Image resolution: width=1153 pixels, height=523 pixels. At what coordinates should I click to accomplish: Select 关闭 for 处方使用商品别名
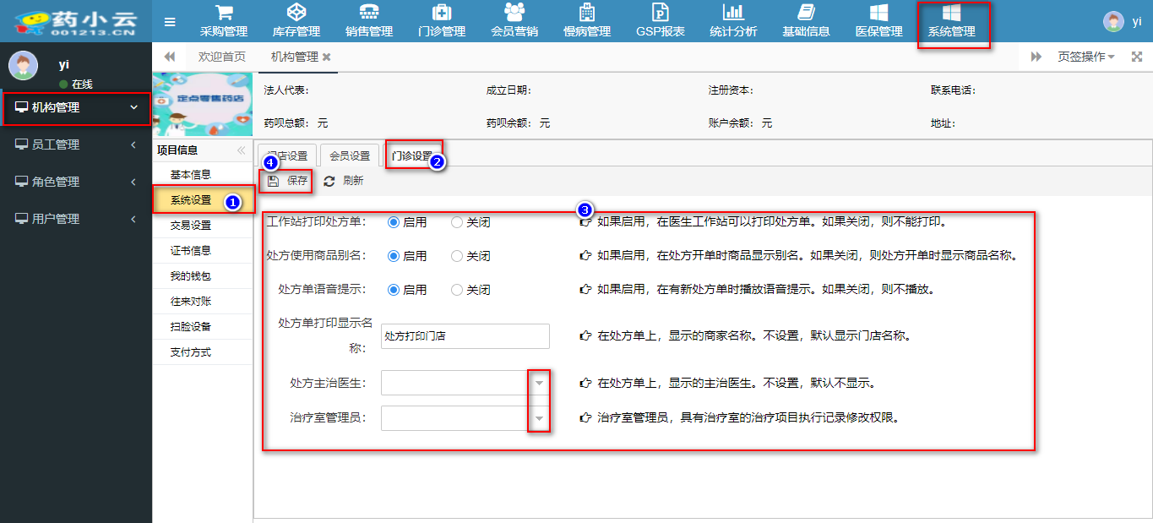pos(457,256)
